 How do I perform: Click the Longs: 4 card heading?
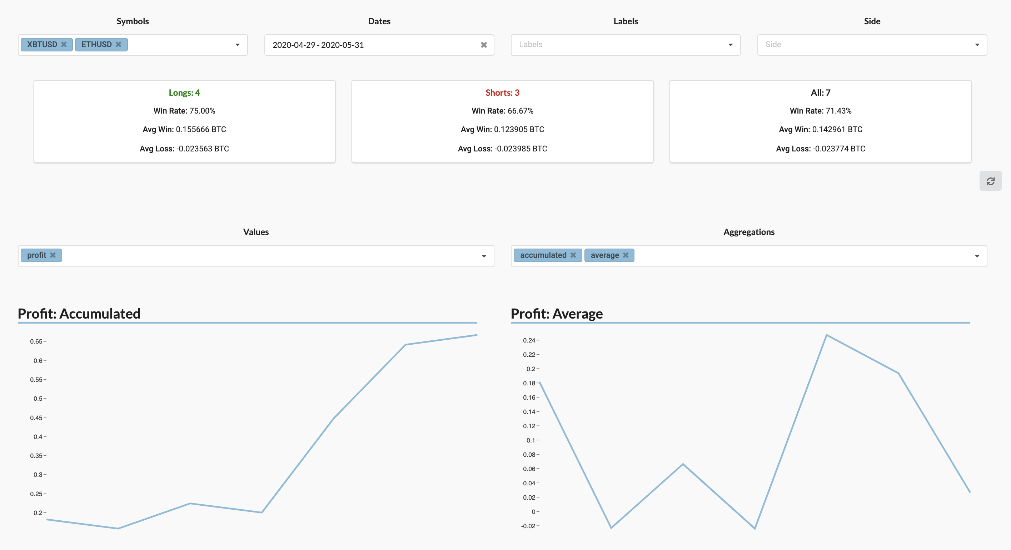click(x=184, y=92)
